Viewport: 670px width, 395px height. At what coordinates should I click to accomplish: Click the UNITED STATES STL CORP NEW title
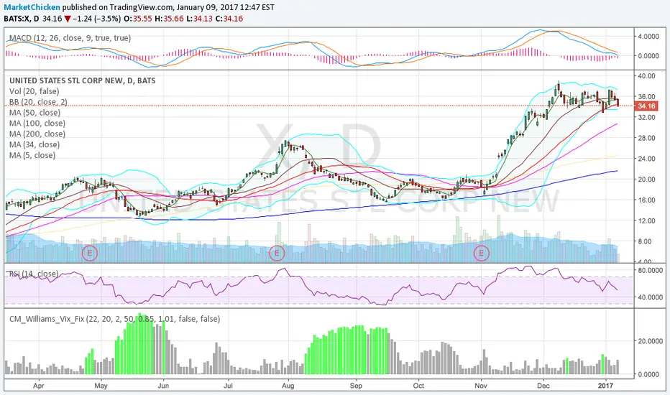click(x=83, y=80)
